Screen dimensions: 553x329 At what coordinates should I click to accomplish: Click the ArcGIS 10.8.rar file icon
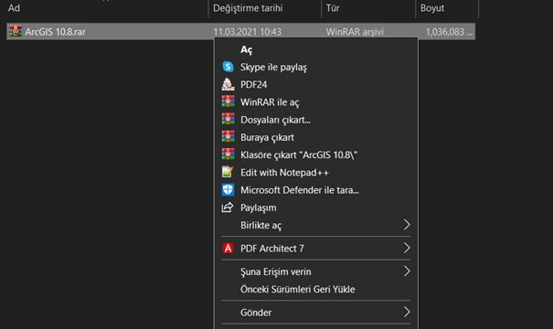(16, 31)
